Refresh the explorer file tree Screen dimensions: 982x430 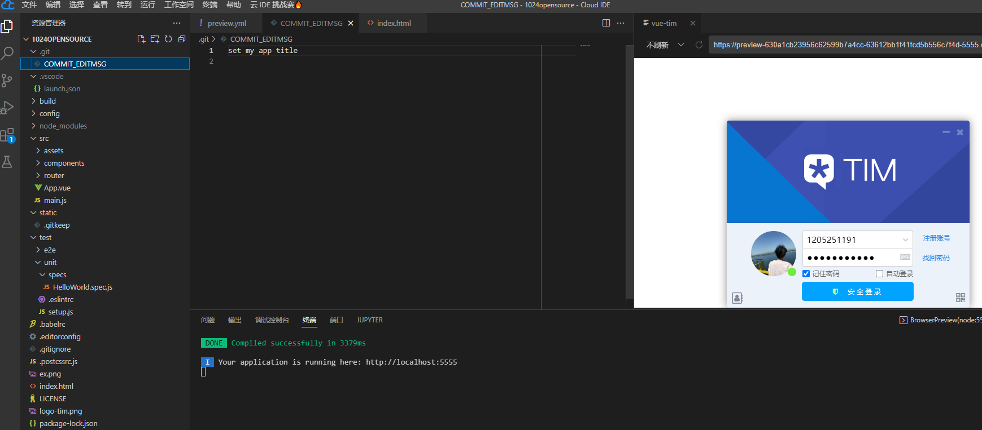click(168, 39)
